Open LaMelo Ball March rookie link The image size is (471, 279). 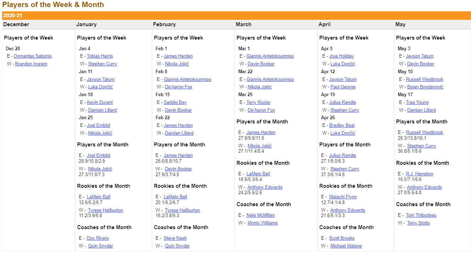258,174
